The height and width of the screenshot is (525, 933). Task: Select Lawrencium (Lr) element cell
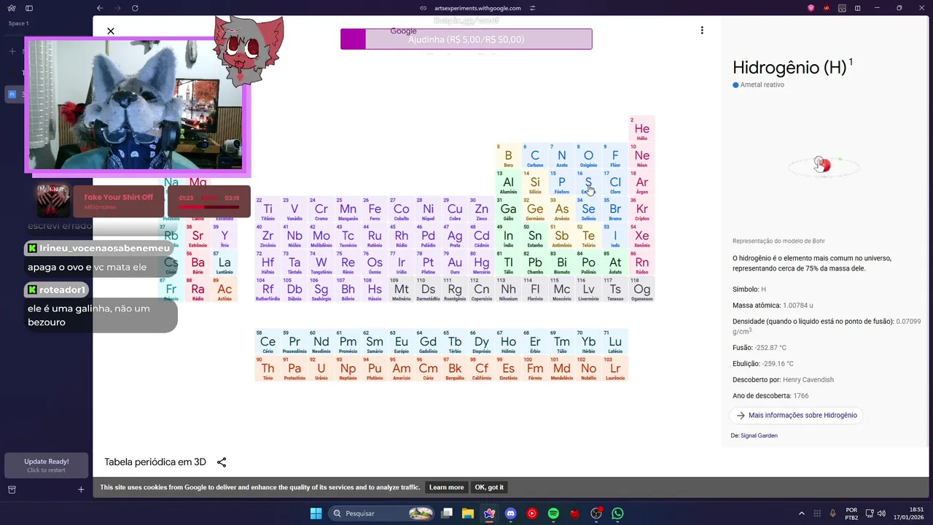tap(615, 369)
